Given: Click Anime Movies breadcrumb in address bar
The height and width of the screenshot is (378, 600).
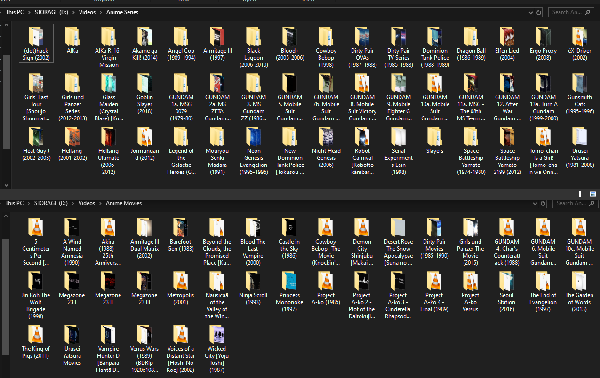Looking at the screenshot, I should pos(124,203).
